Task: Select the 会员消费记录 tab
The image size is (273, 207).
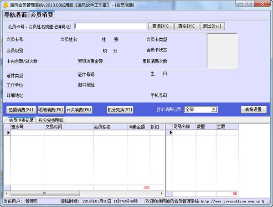Action: click(x=21, y=120)
